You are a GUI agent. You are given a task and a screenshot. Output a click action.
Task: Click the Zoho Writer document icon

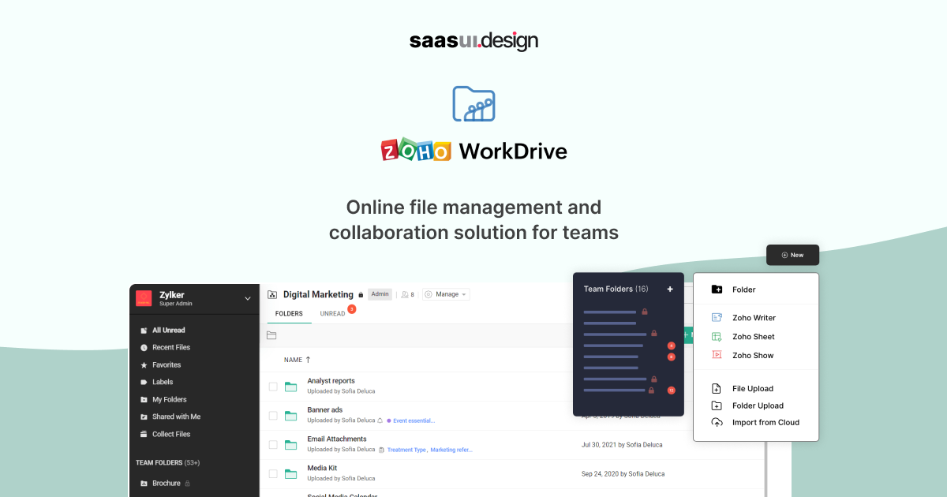click(x=717, y=317)
